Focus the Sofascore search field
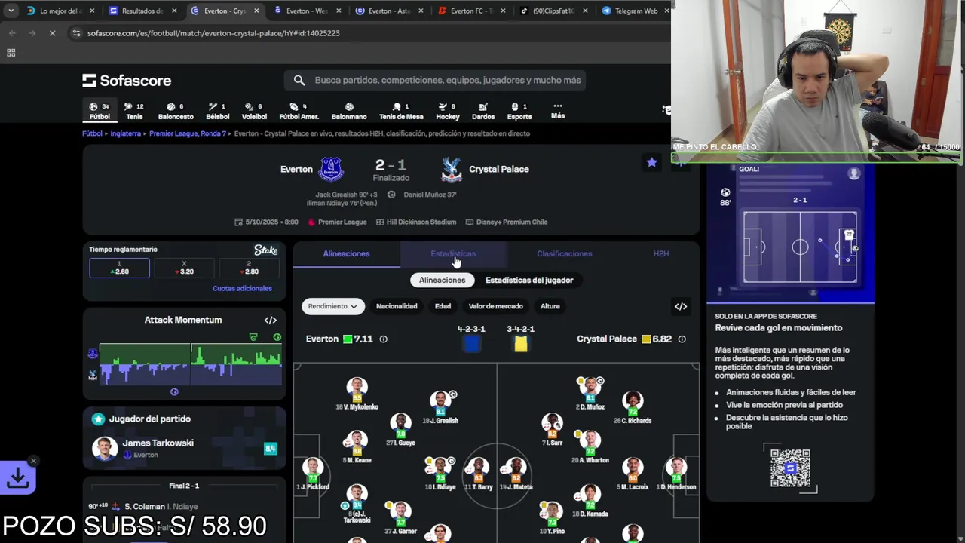The image size is (965, 543). 435,80
